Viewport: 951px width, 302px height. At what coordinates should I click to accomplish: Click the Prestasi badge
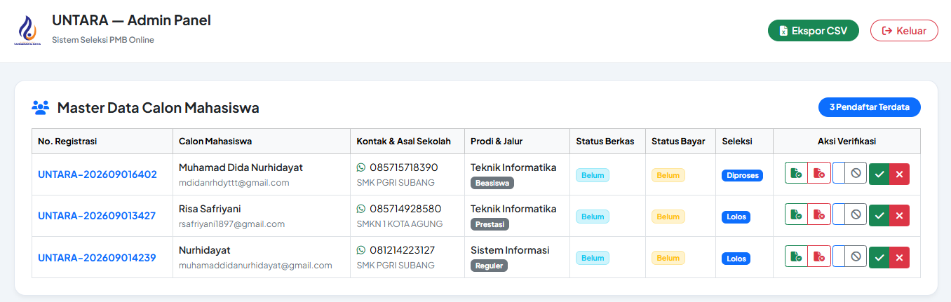point(490,224)
